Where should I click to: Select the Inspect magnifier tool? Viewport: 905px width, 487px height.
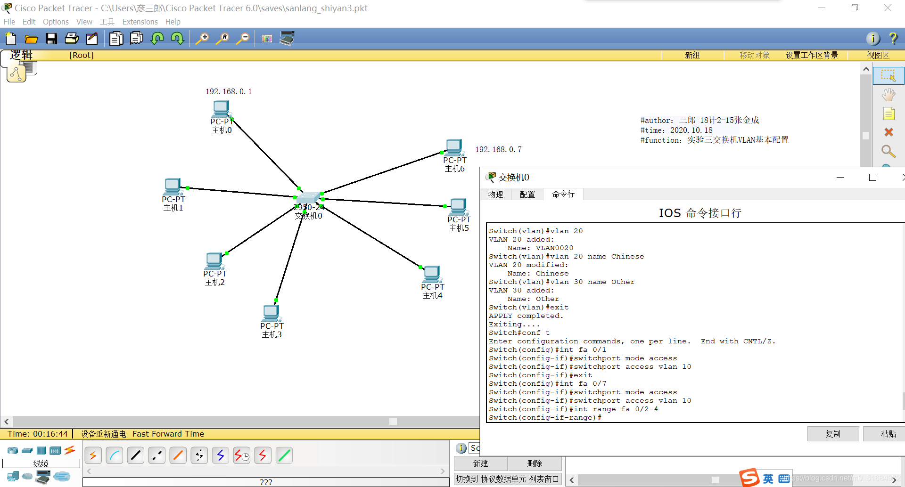[889, 151]
